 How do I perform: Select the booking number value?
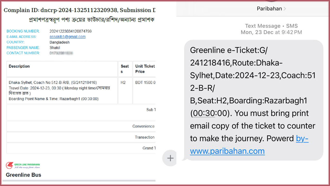71,31
